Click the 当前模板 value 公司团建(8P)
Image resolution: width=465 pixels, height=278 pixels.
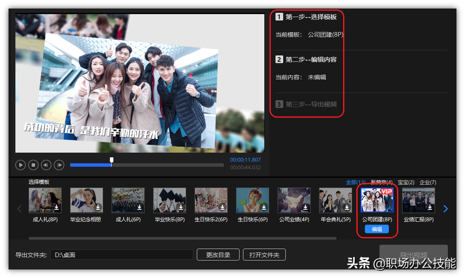tap(325, 35)
